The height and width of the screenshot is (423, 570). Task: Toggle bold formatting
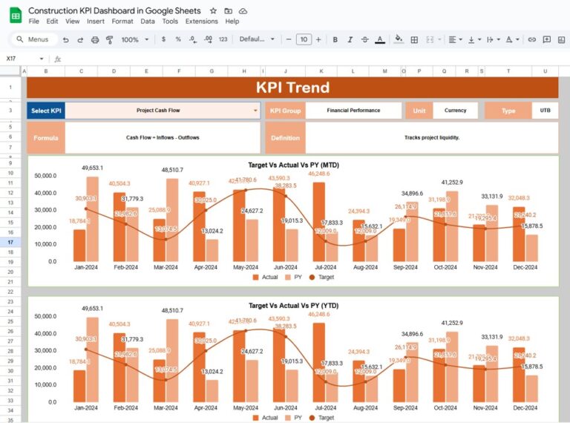(335, 39)
